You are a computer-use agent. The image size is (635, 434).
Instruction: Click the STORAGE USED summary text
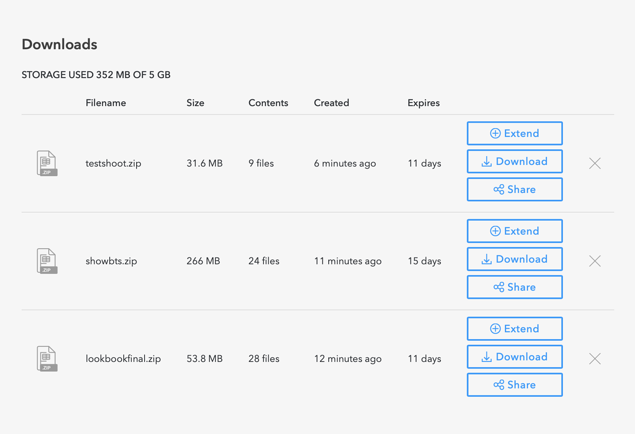point(96,74)
